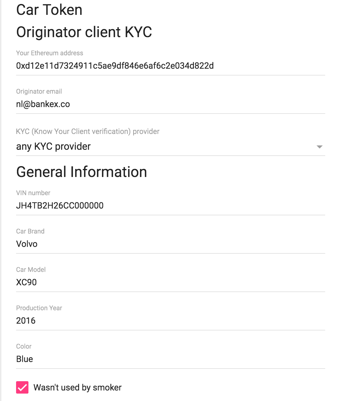Viewport: 353px width, 401px height.
Task: Focus the Car Brand field containing Volvo
Action: 170,244
